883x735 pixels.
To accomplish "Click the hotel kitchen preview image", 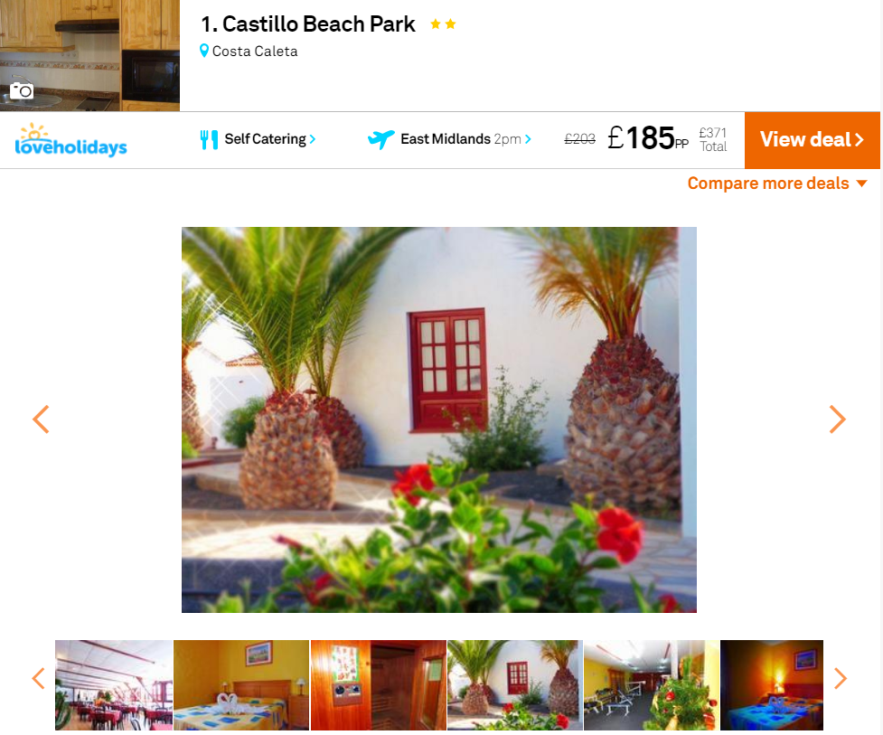I will (x=90, y=55).
